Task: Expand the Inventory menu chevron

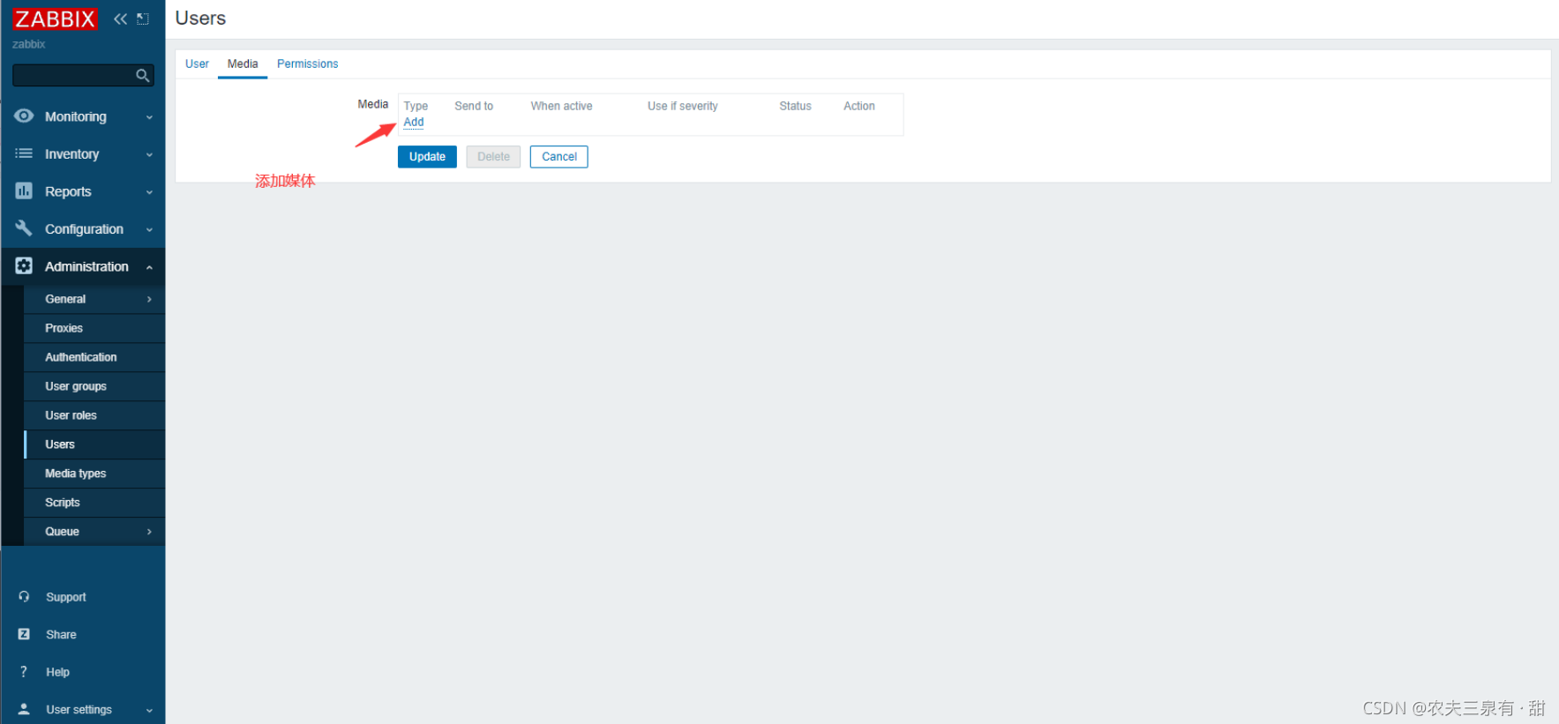Action: (x=149, y=154)
